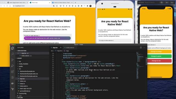Open the browser profile avatar
This screenshot has width=176, height=99.
coord(90,6)
